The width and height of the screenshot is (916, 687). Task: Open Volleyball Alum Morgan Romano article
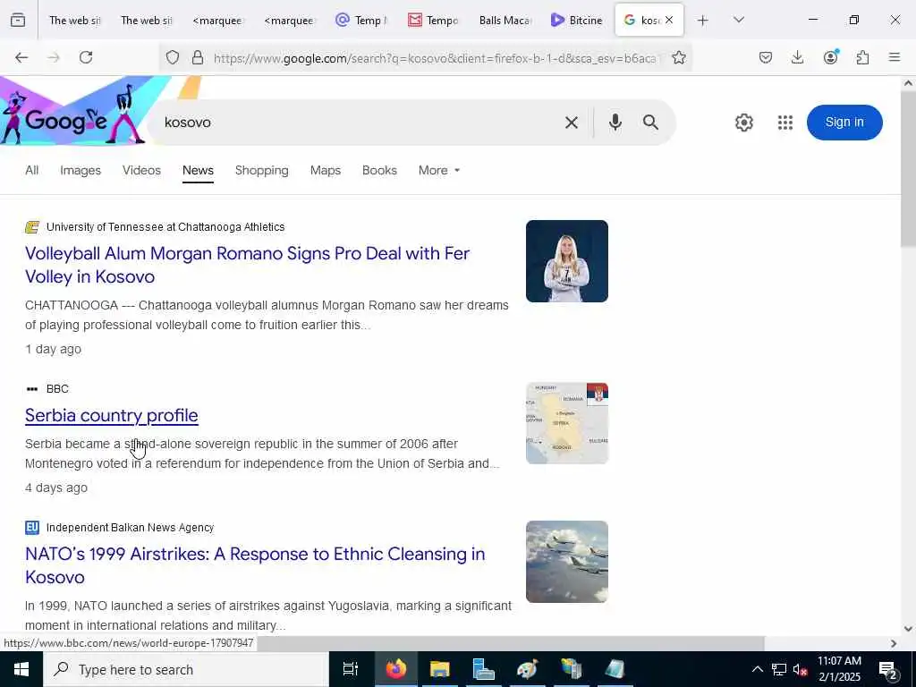(x=247, y=265)
